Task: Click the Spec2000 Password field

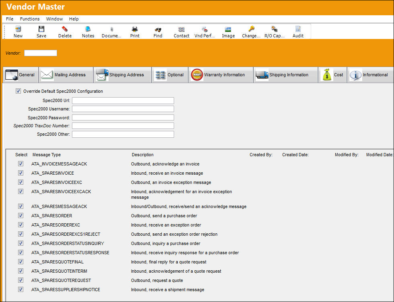Action: 123,118
